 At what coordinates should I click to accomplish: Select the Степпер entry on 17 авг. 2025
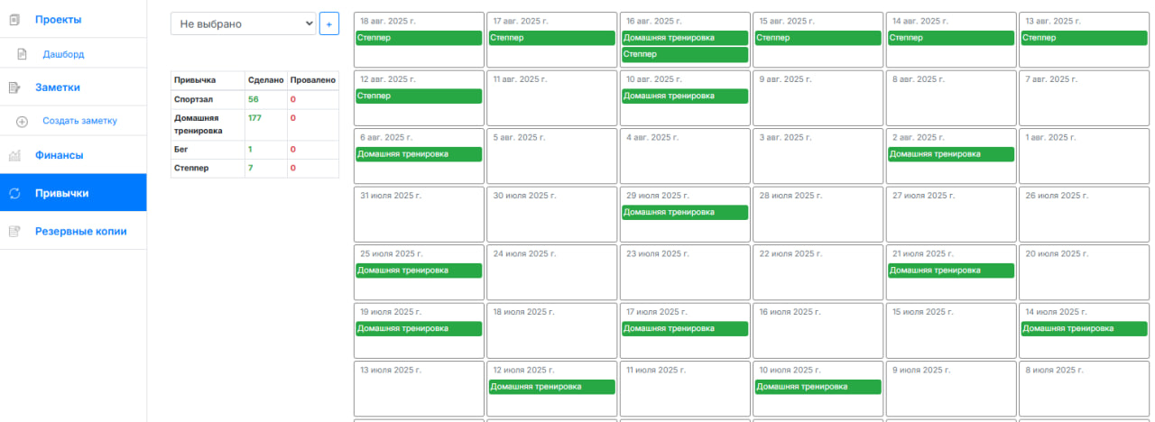coord(552,38)
